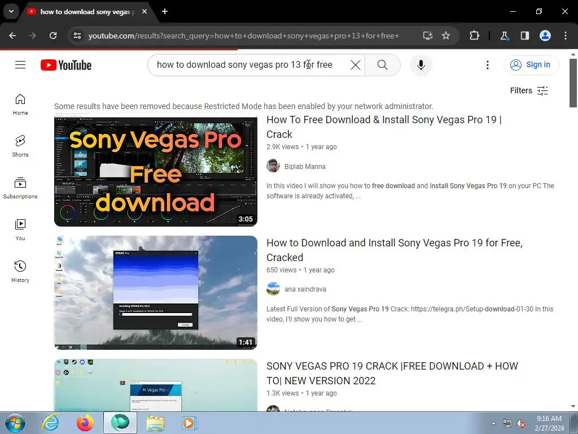
Task: Open search Filters
Action: click(x=529, y=90)
